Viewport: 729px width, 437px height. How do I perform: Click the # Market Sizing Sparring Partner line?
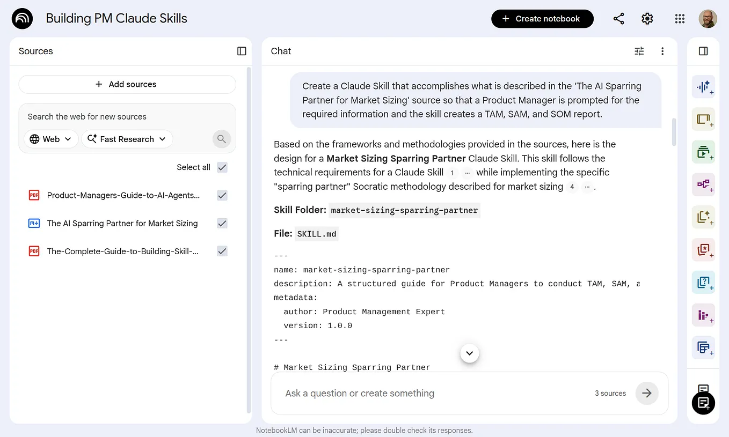point(352,367)
